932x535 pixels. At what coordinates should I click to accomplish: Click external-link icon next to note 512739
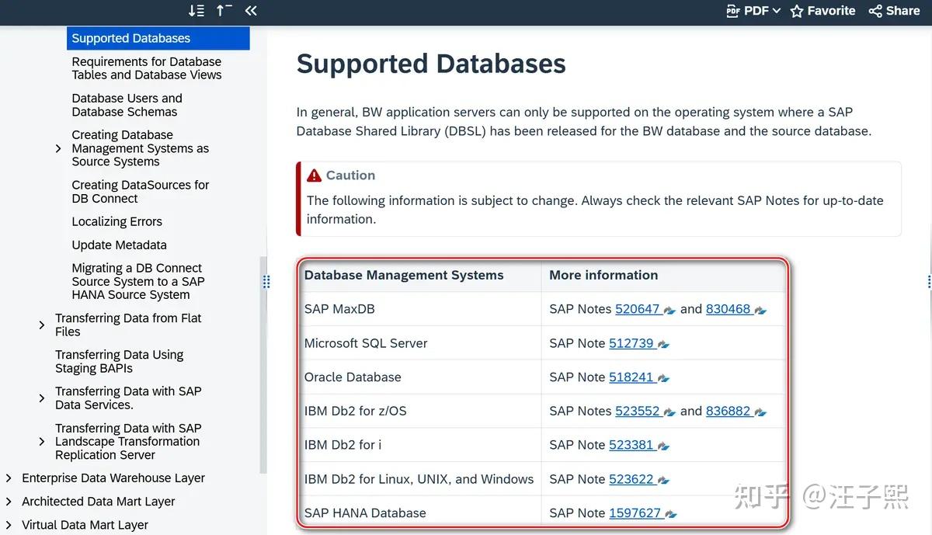[x=663, y=345]
